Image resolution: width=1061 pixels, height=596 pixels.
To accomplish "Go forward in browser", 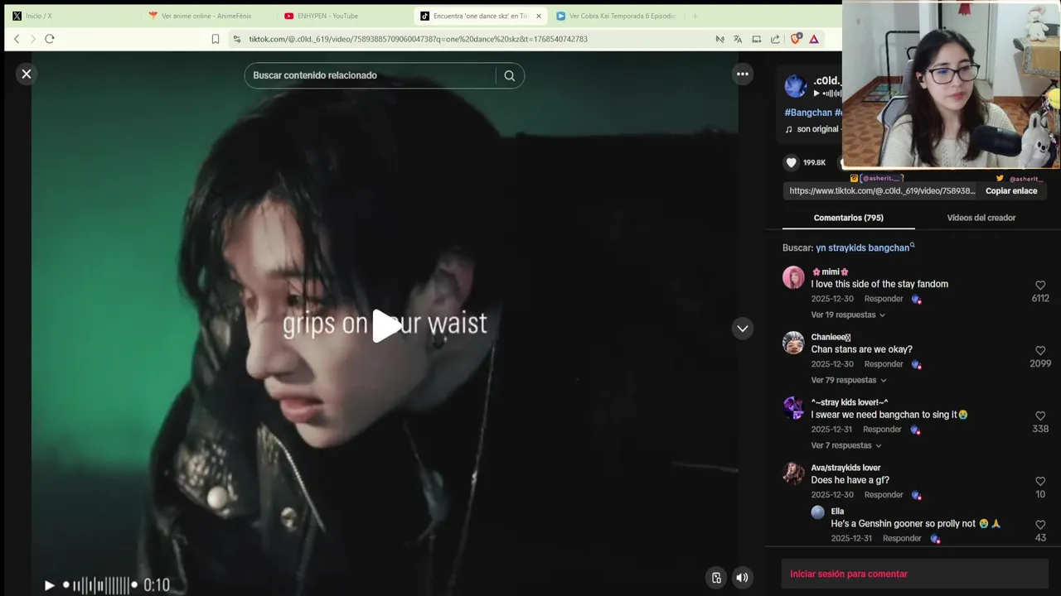I will tap(33, 39).
